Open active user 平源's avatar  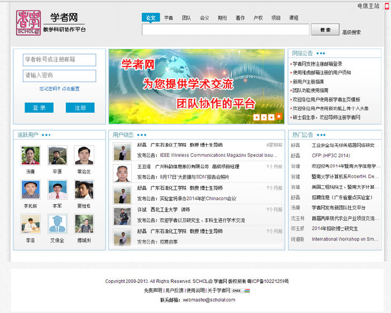(58, 155)
